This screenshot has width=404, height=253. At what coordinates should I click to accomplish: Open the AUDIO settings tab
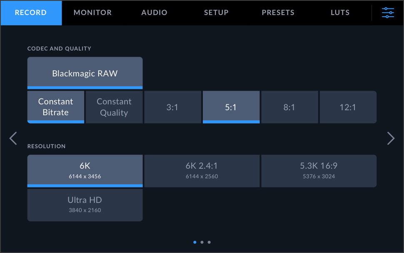(154, 13)
